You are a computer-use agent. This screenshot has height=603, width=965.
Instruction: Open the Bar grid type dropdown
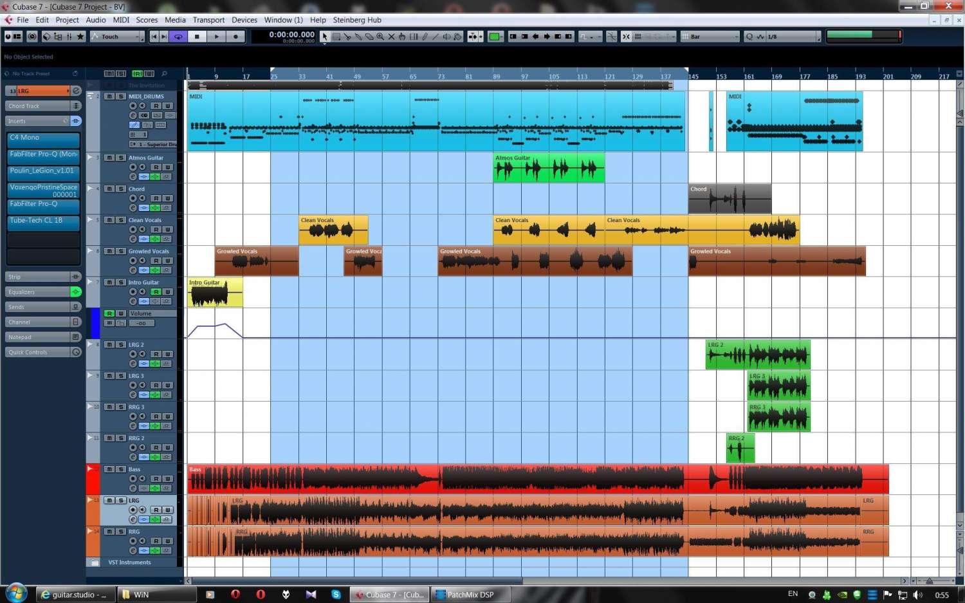[710, 37]
